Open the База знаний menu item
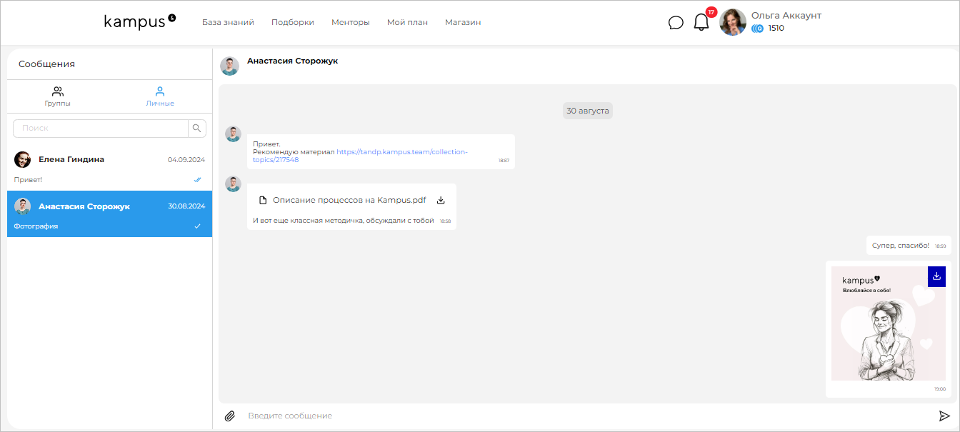This screenshot has width=960, height=432. [227, 22]
